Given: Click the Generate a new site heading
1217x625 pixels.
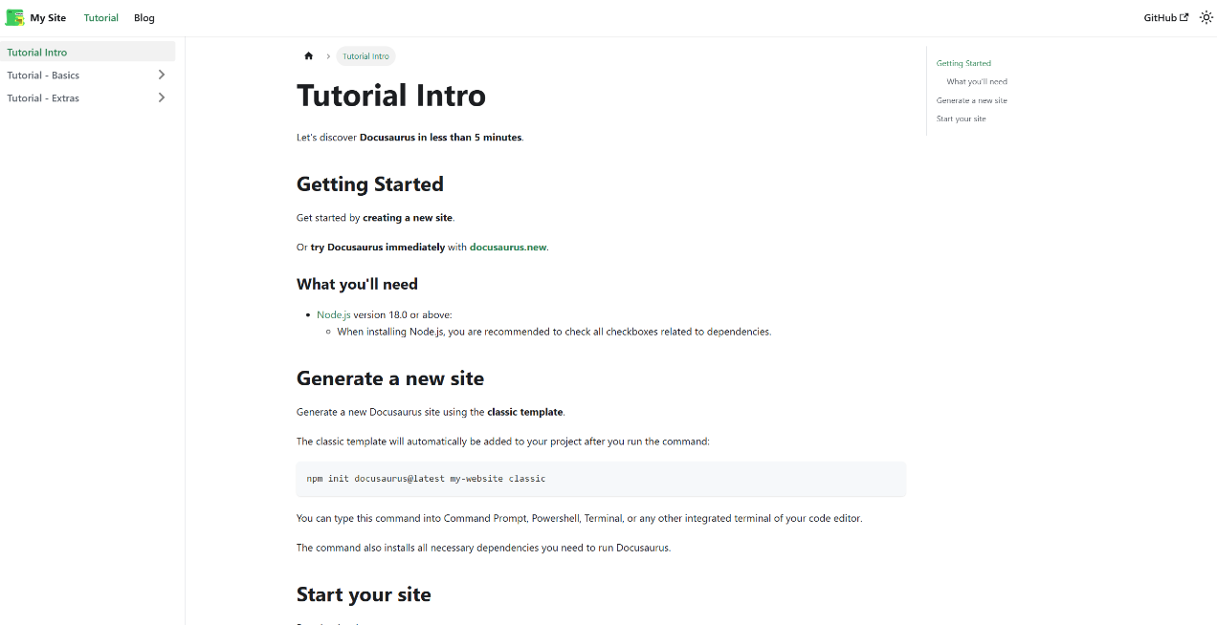Looking at the screenshot, I should pos(390,378).
